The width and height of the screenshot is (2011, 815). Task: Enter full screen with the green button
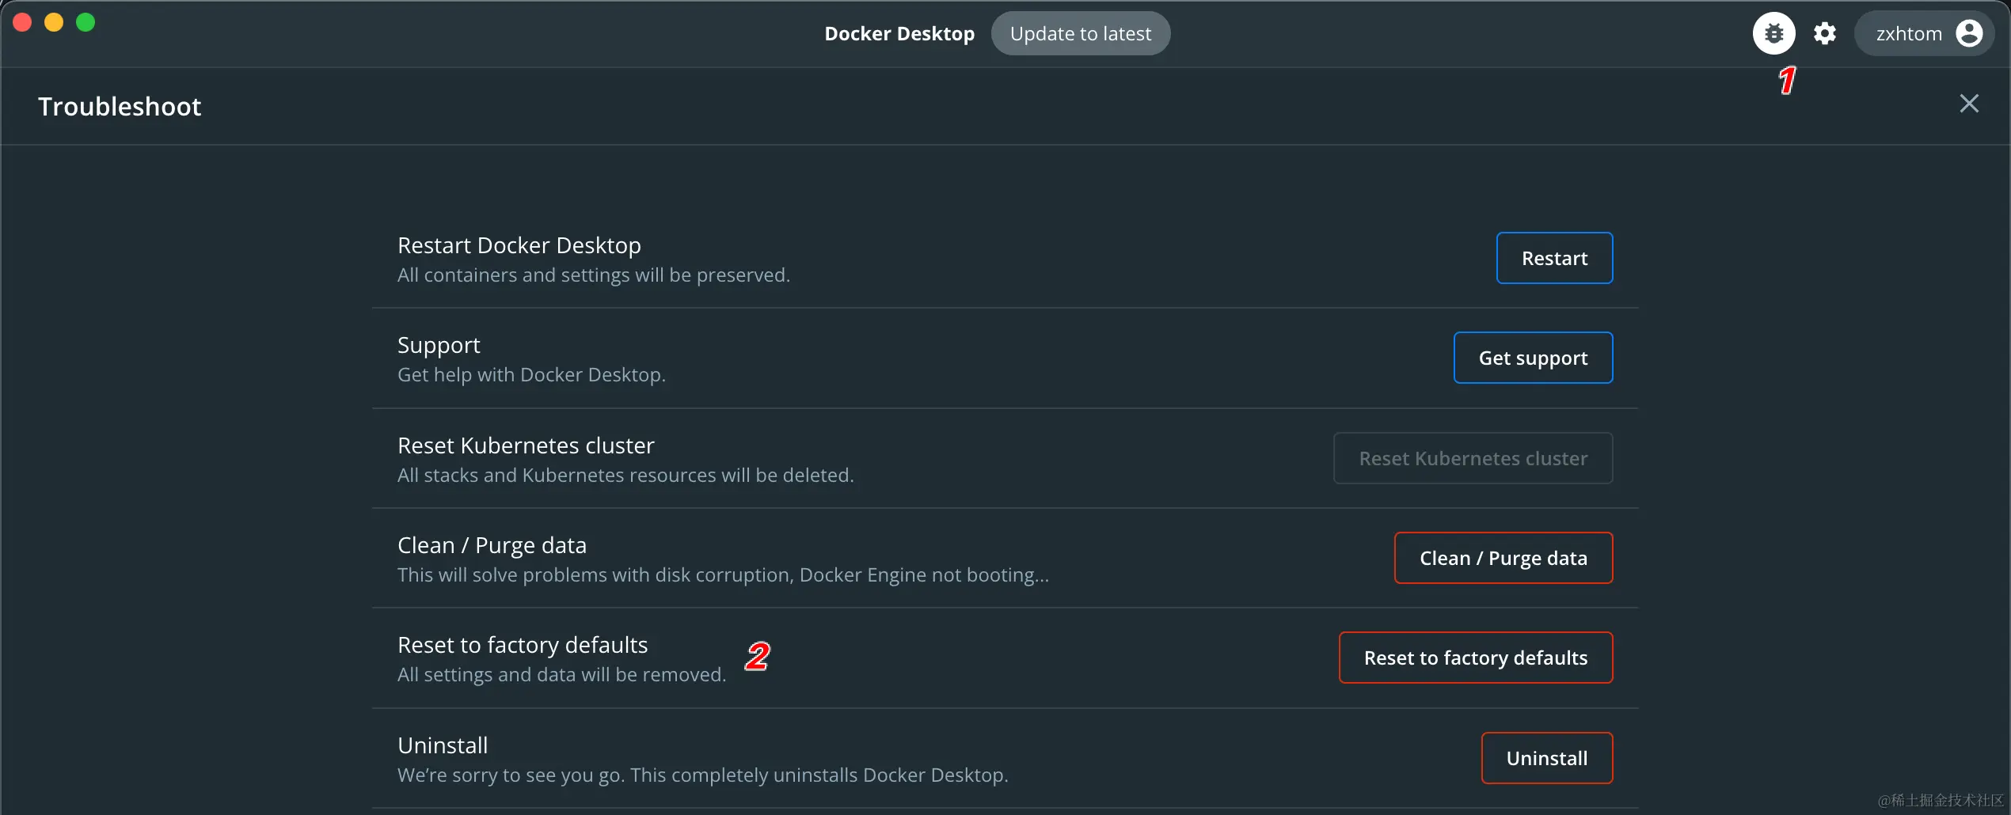86,22
